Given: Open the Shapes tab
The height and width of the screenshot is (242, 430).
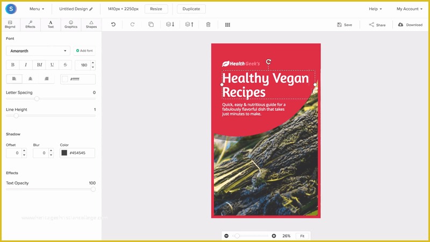Looking at the screenshot, I should point(91,24).
